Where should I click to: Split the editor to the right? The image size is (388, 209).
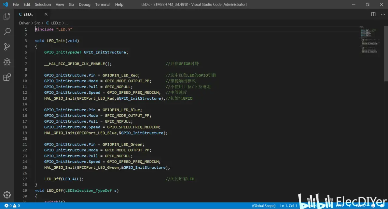[373, 14]
